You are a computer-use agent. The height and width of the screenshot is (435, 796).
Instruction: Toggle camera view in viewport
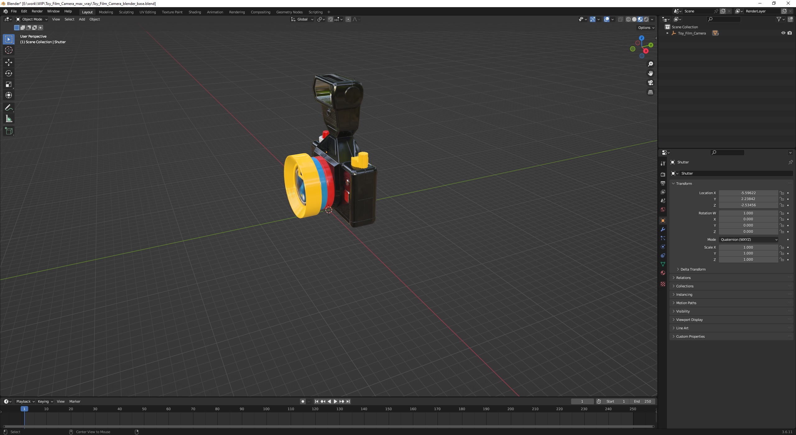[x=650, y=83]
